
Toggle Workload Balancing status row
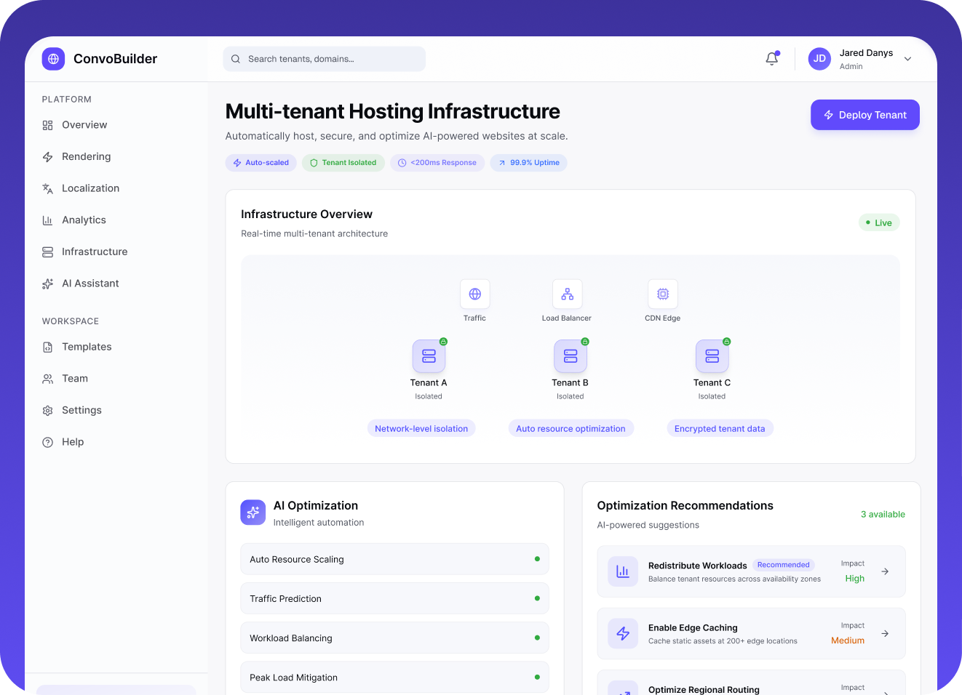tap(394, 638)
